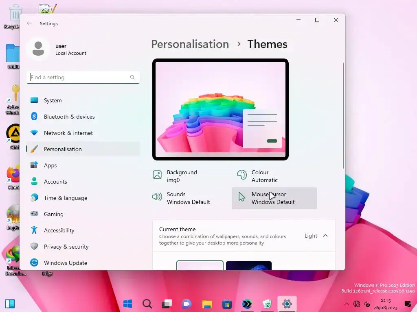Click the 'Current theme' heading text
417x312 pixels.
178,229
